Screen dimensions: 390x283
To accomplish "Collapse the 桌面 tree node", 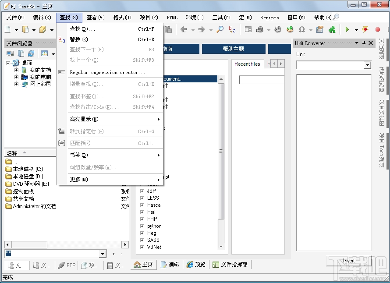I will click(x=8, y=63).
